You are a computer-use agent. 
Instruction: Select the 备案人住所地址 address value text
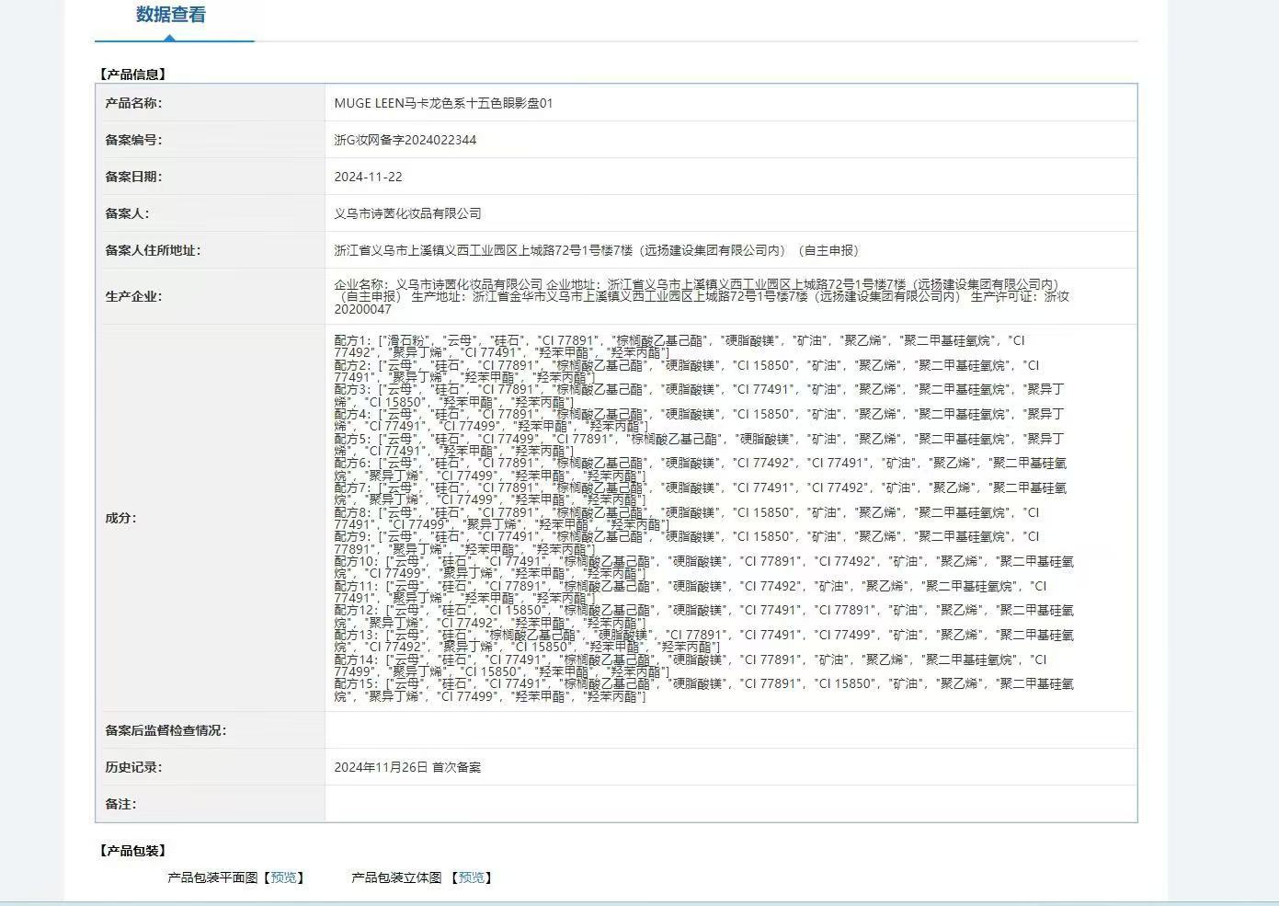pyautogui.click(x=597, y=250)
